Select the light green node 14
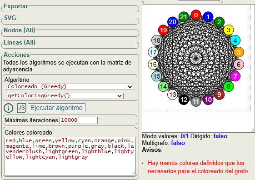The image size is (255, 180). click(164, 86)
